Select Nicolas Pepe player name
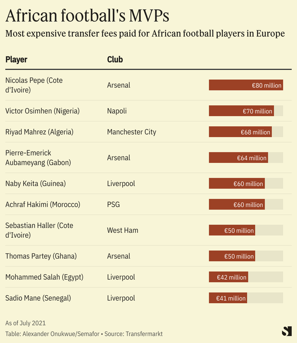 click(x=34, y=85)
